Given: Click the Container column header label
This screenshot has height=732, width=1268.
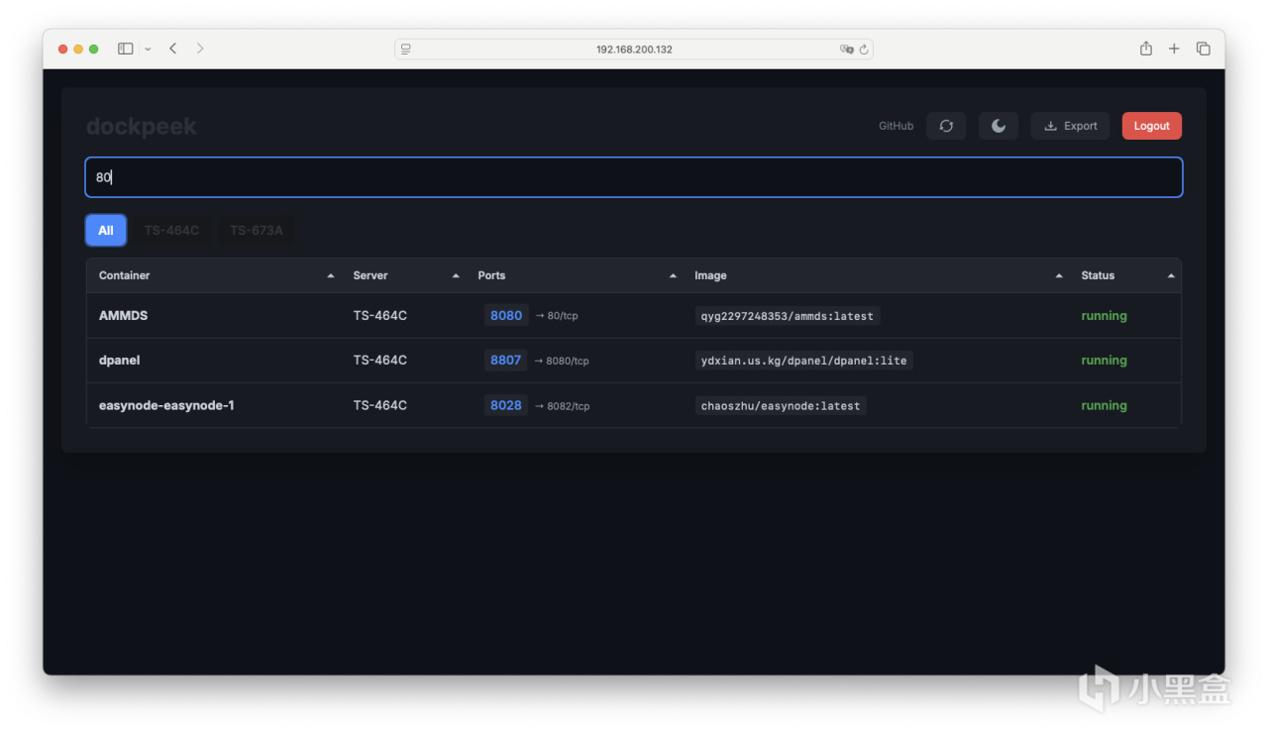Looking at the screenshot, I should tap(125, 275).
